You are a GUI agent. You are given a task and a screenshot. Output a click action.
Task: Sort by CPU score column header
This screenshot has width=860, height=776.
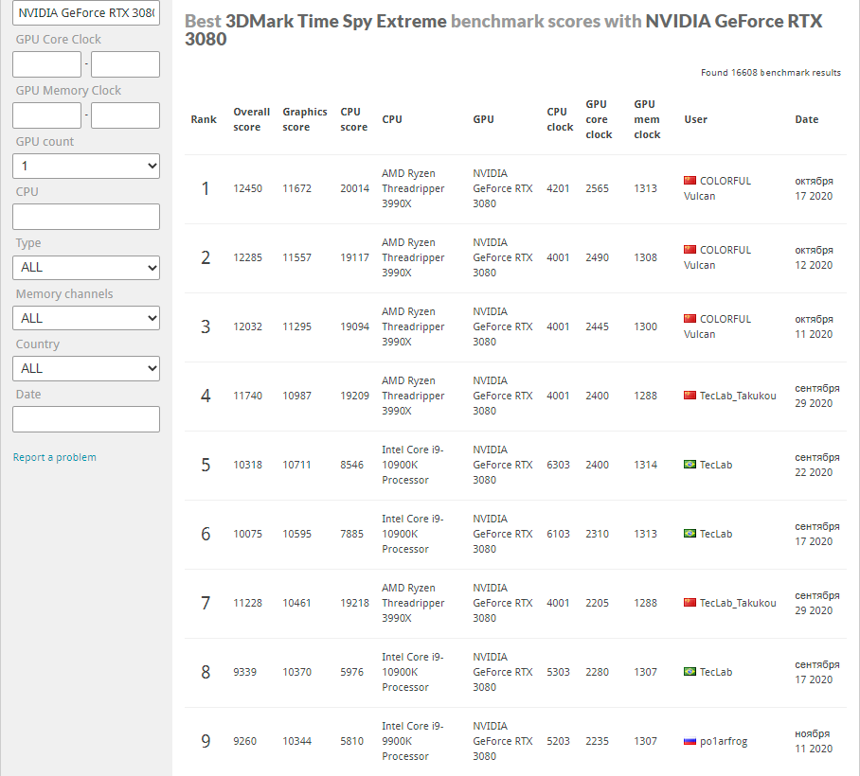pyautogui.click(x=354, y=119)
